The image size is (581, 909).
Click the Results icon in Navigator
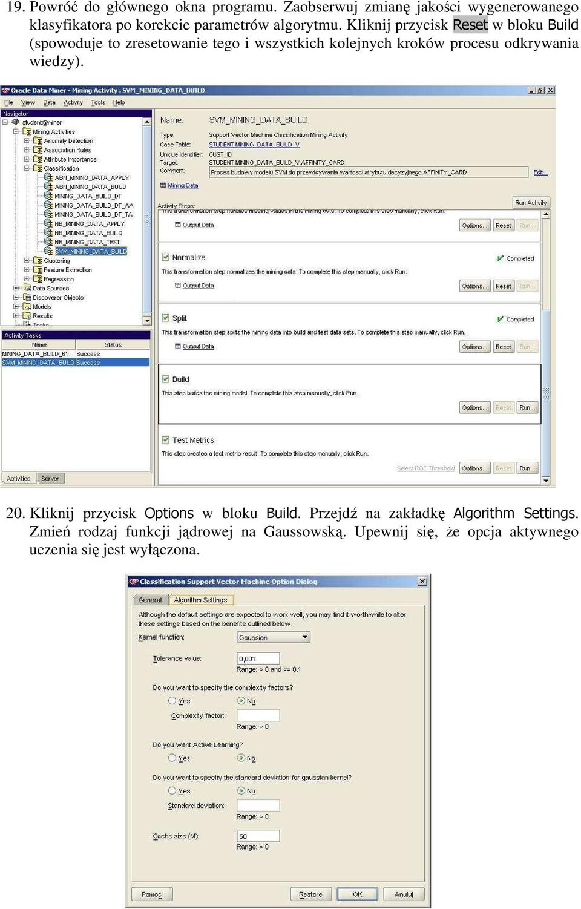point(27,316)
